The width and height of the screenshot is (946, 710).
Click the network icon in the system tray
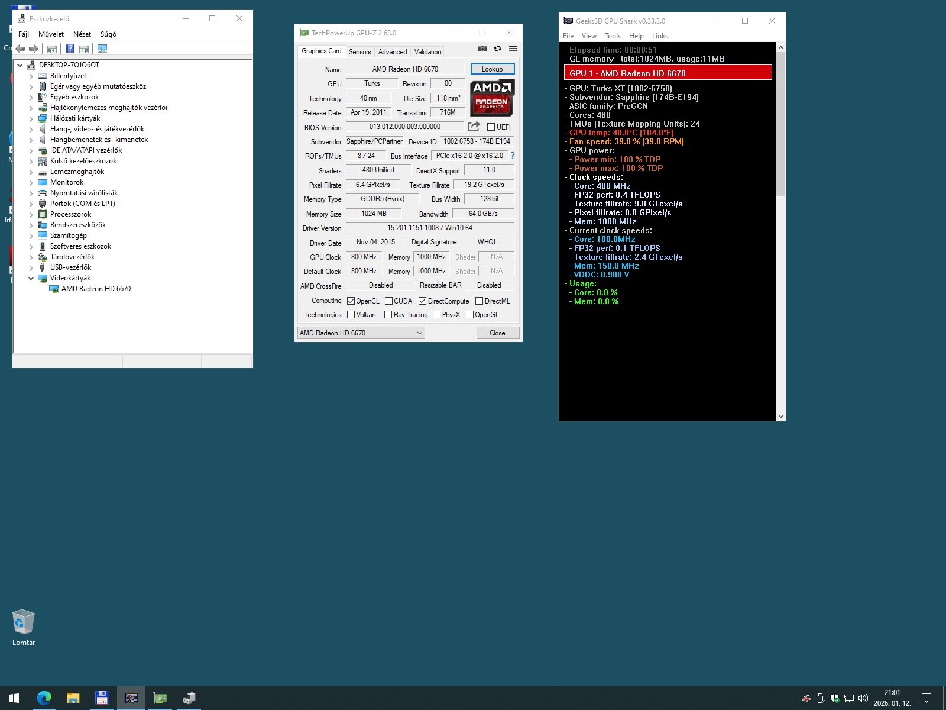click(849, 698)
